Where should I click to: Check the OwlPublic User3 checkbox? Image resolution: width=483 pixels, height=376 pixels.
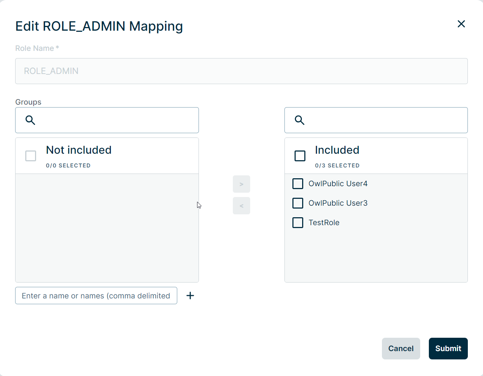click(x=298, y=203)
